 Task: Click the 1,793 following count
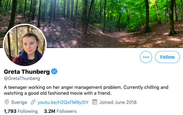pyautogui.click(x=10, y=111)
